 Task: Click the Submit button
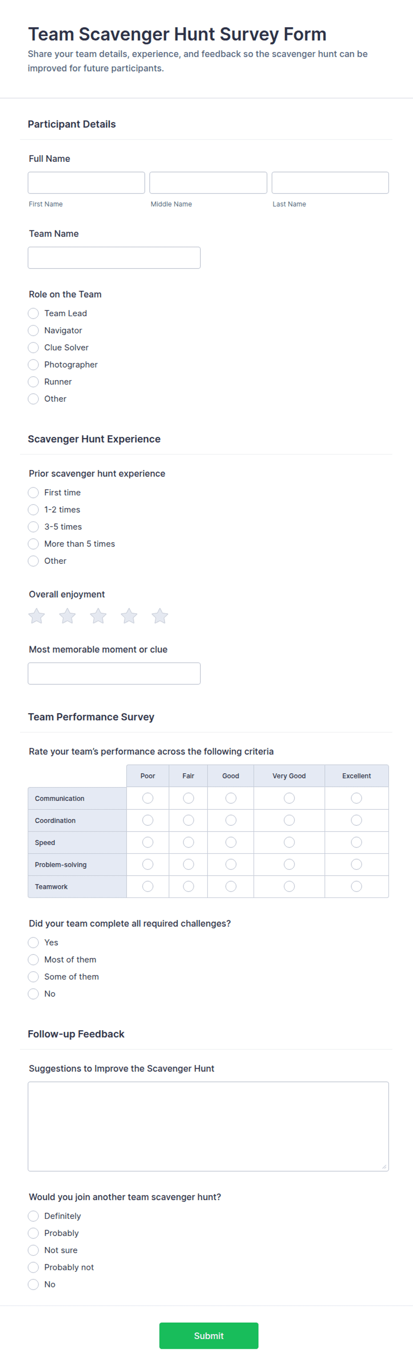click(x=209, y=1335)
